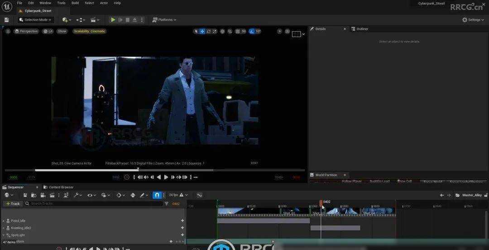Switch to the Sequencer tab

coord(15,187)
